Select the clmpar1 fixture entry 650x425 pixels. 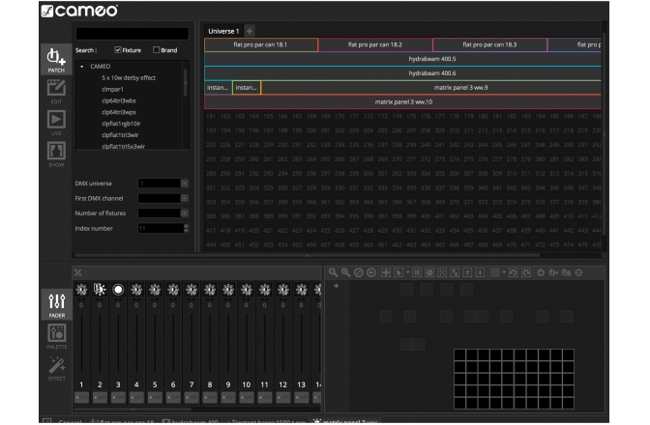coord(112,89)
